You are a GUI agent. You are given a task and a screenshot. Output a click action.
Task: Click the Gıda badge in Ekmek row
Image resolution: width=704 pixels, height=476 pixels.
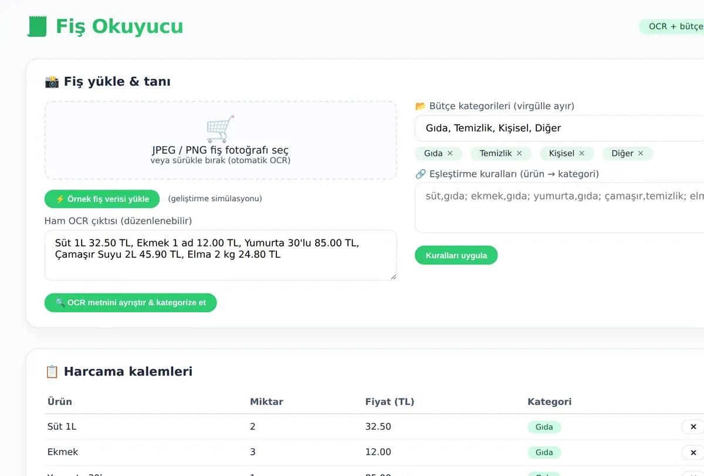(544, 452)
